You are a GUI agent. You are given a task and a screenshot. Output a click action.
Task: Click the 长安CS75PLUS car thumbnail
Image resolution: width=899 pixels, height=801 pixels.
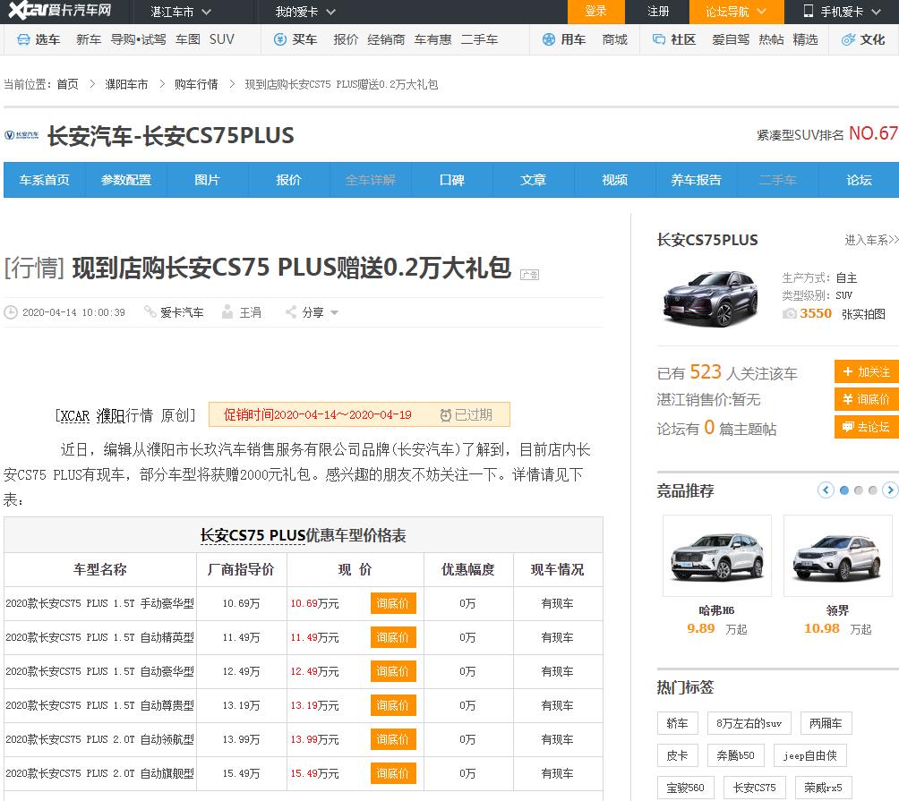tap(711, 297)
